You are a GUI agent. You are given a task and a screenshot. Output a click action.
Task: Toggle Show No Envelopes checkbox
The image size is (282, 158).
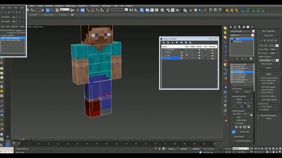click(x=260, y=96)
